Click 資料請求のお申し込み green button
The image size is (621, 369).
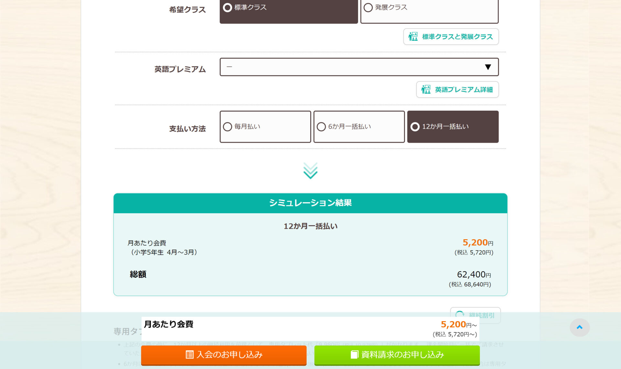397,355
